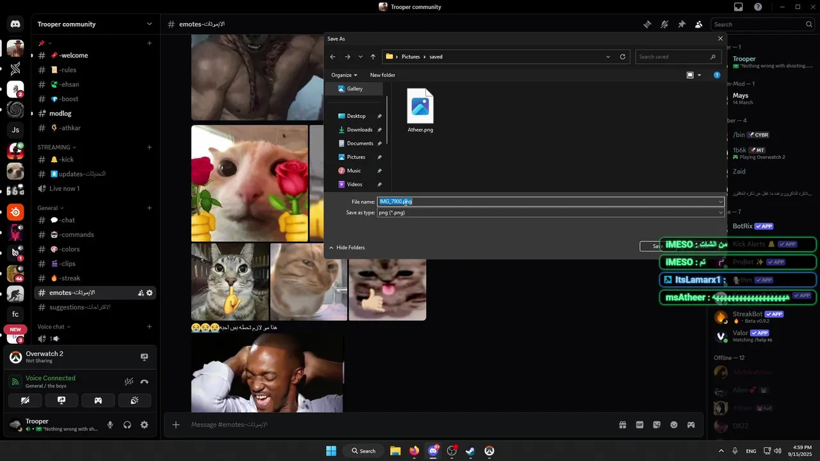Open emoji picker in message bar

click(674, 425)
